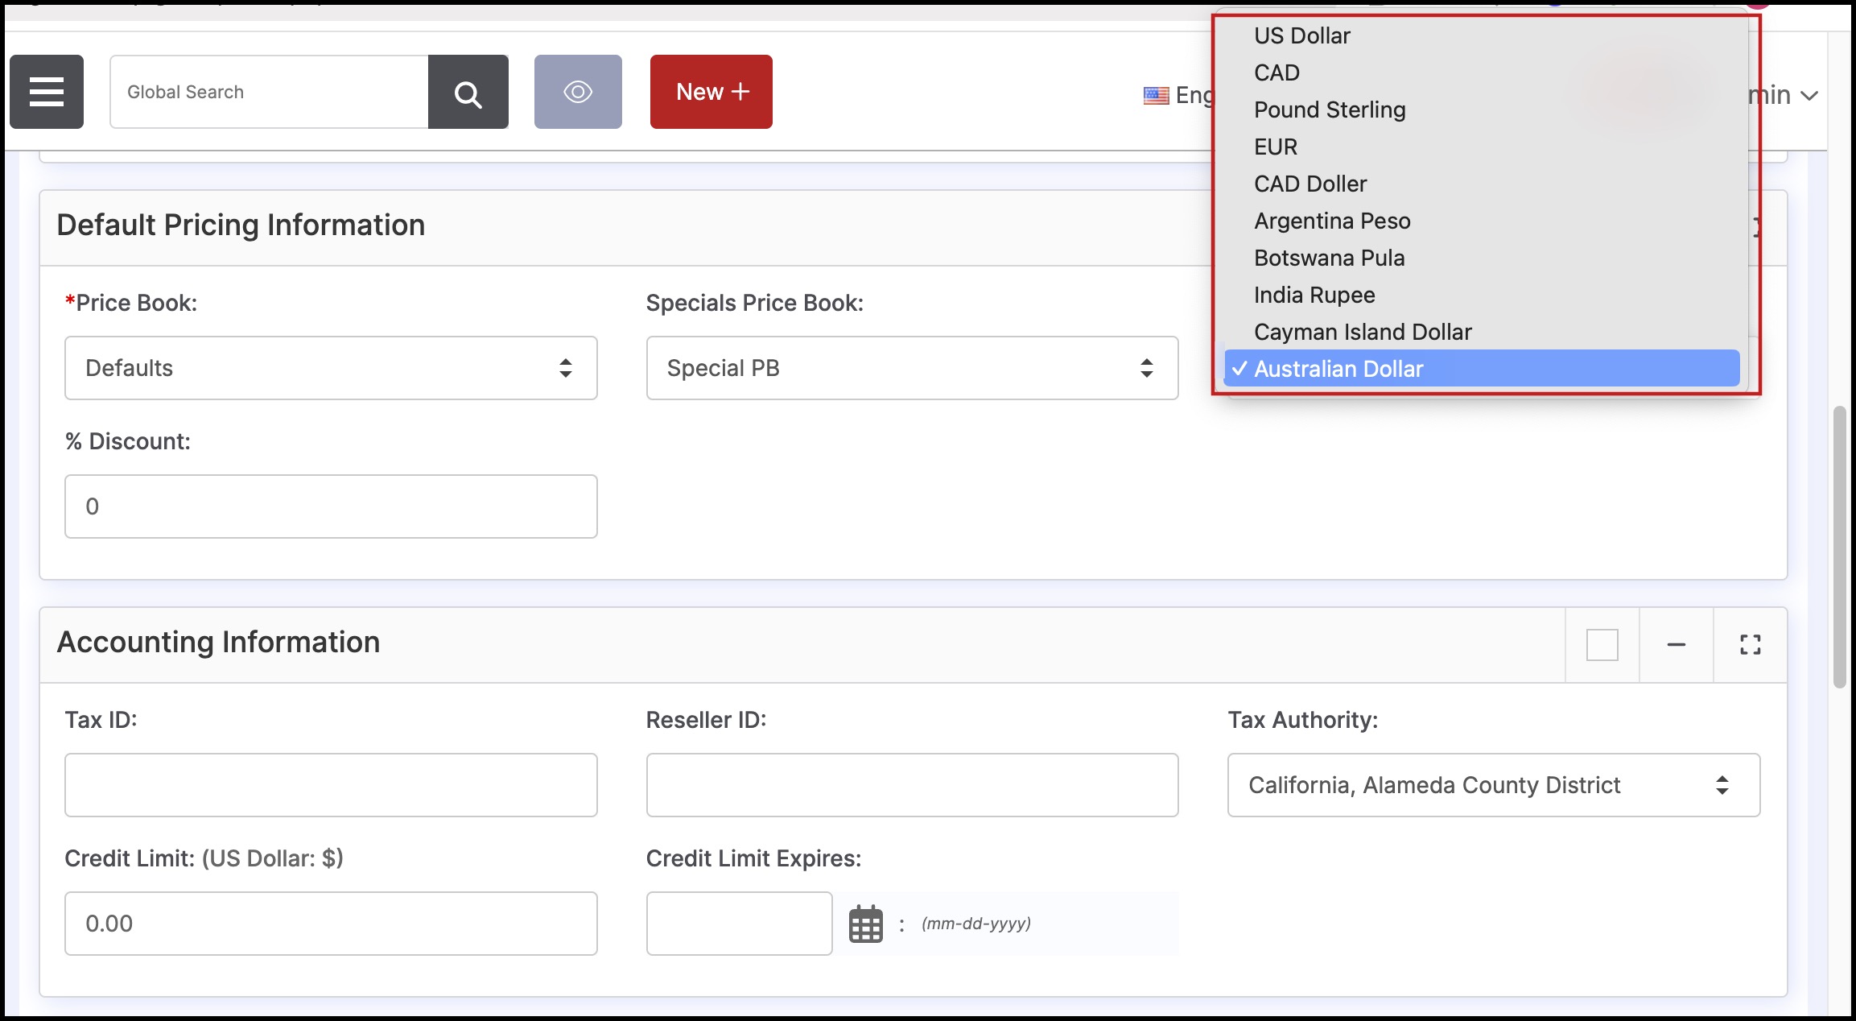Open the Tax Authority dropdown
The width and height of the screenshot is (1856, 1021).
(1493, 785)
